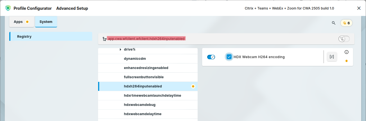Click the highlighted registry path text field

[146, 39]
